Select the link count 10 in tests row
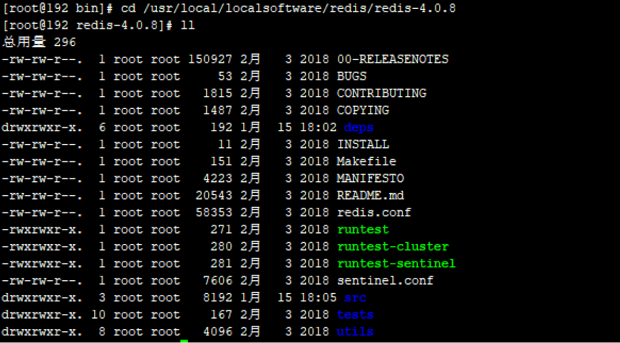This screenshot has height=343, width=620. pyautogui.click(x=99, y=315)
